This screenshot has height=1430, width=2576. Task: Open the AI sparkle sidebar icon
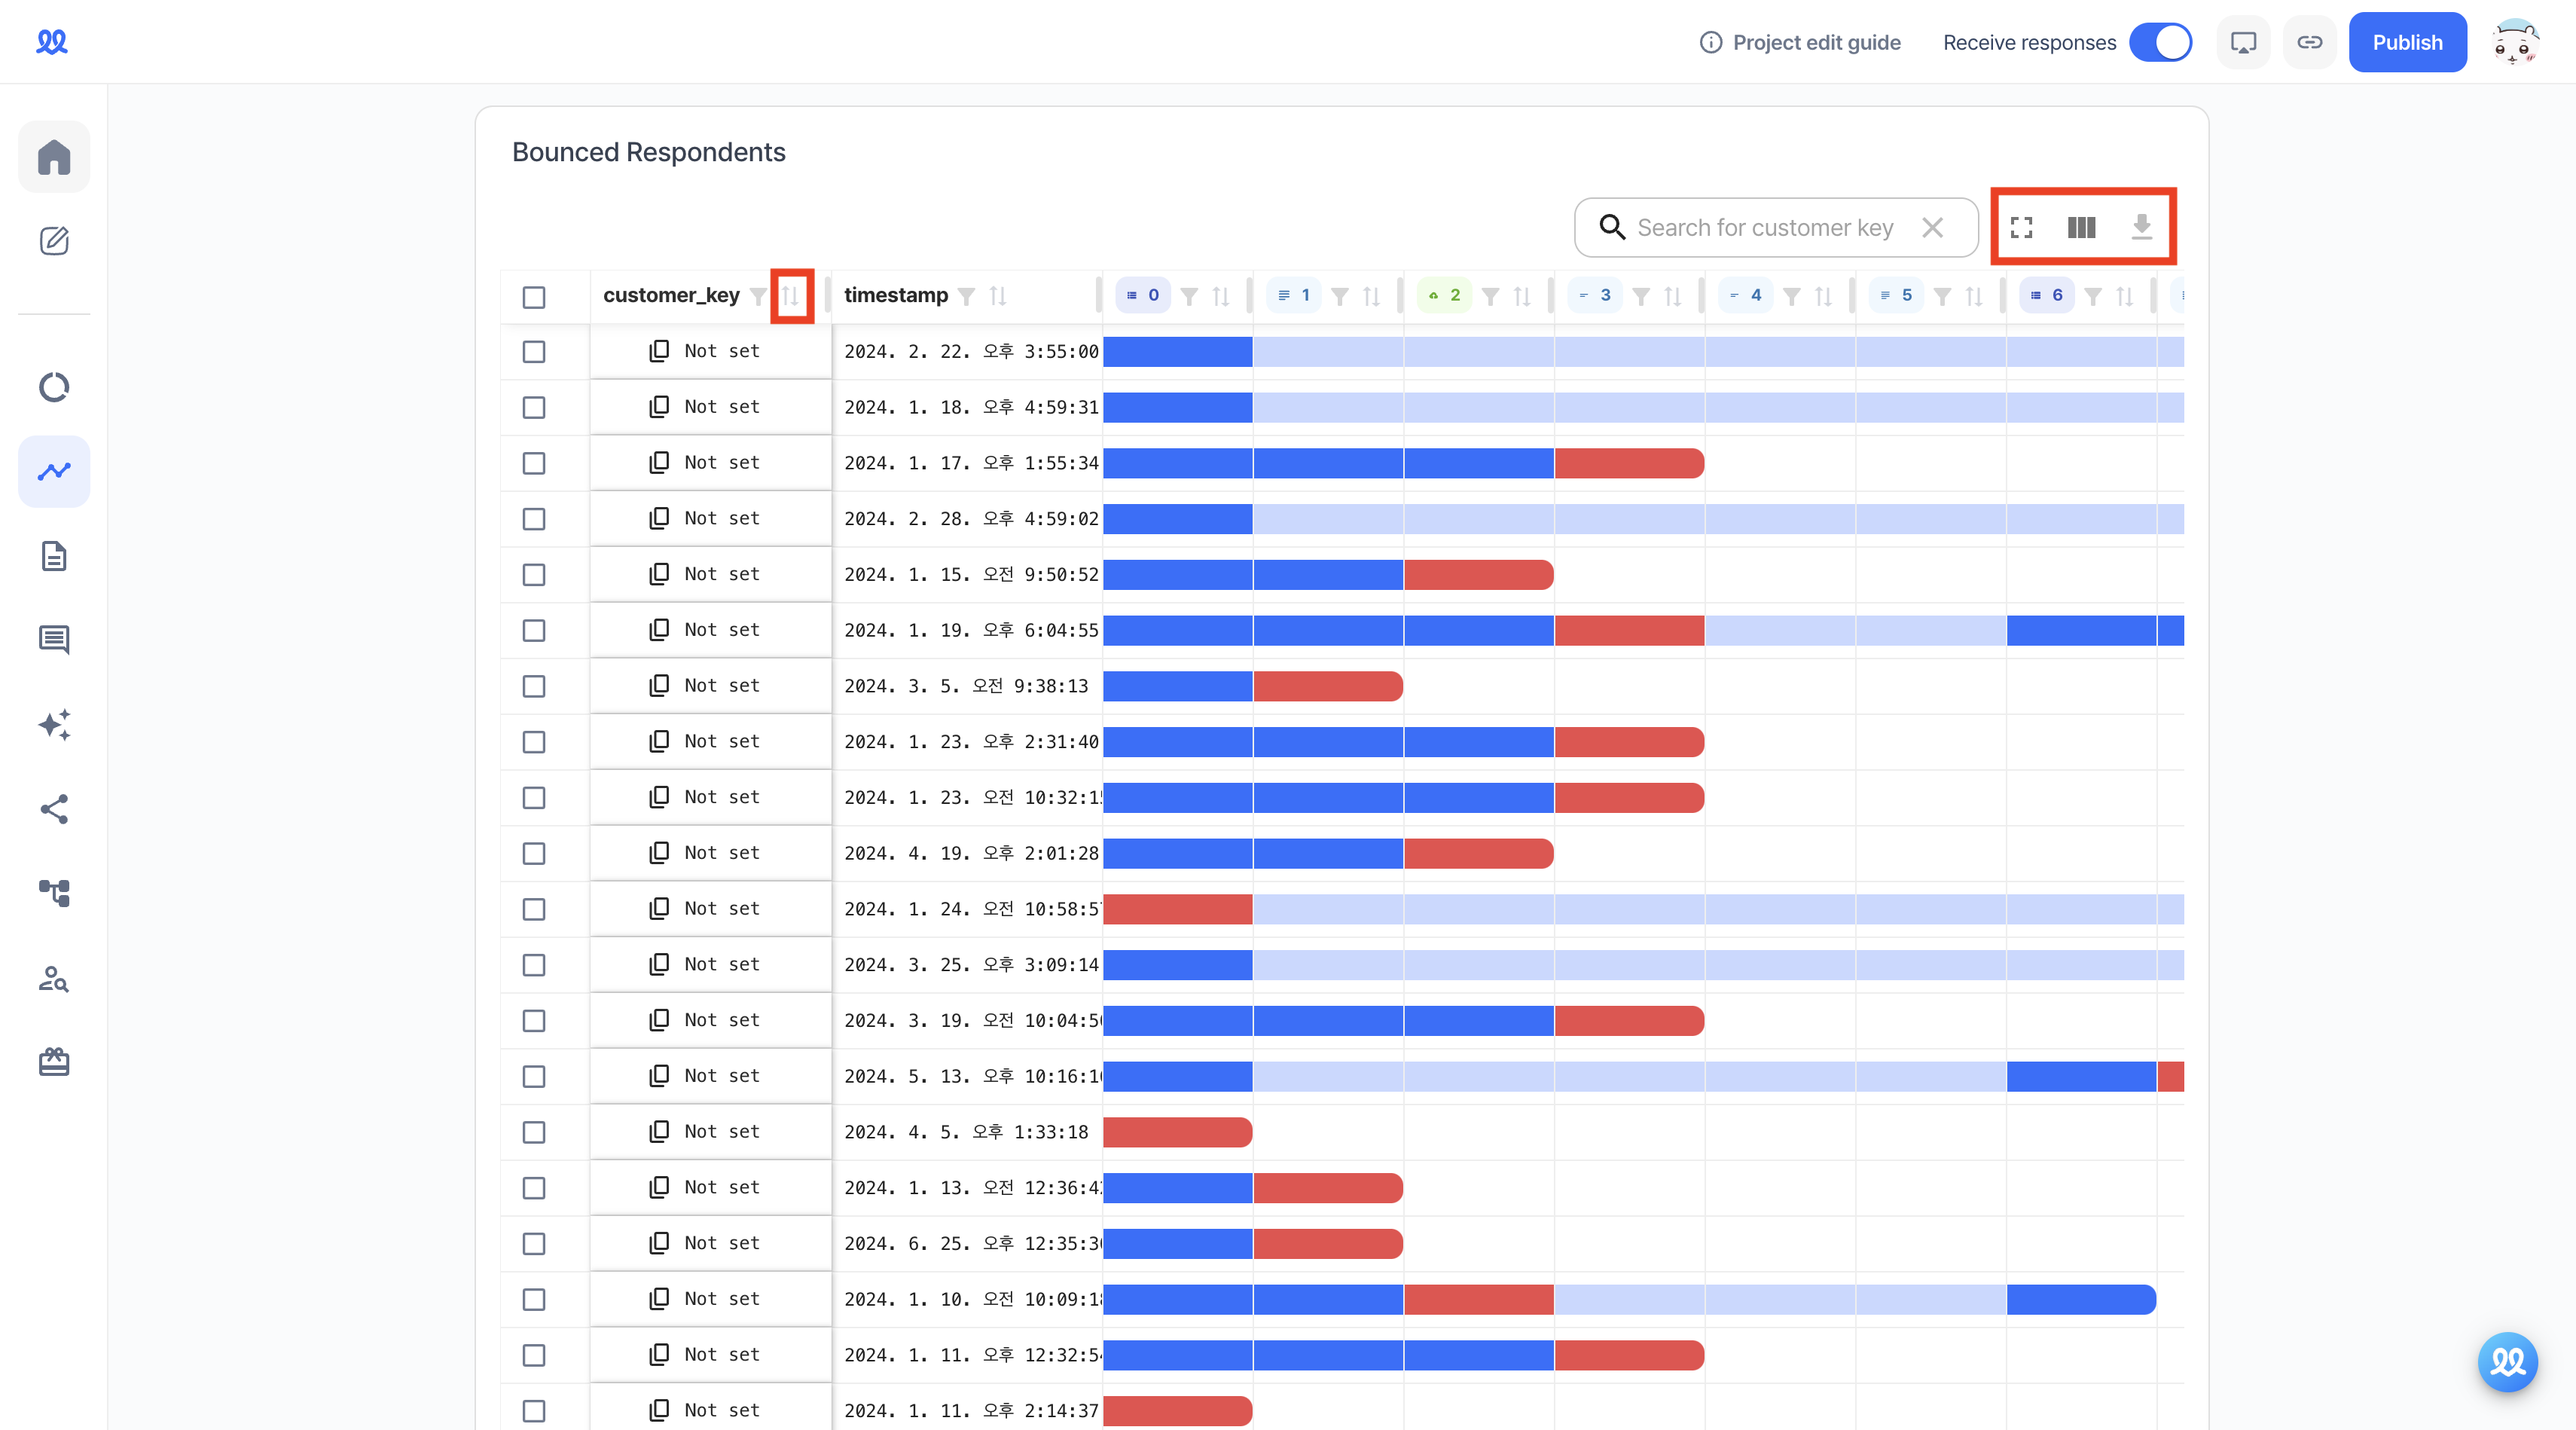tap(54, 725)
